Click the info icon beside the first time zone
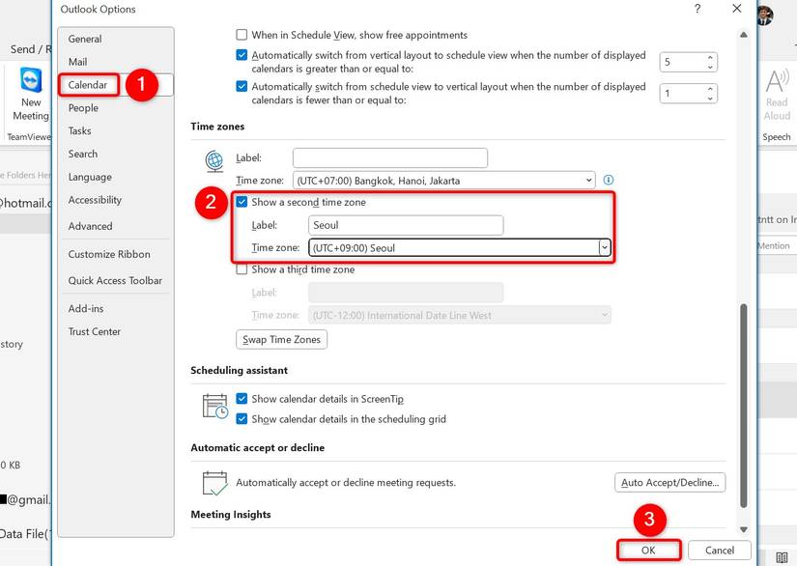The width and height of the screenshot is (797, 566). 610,180
